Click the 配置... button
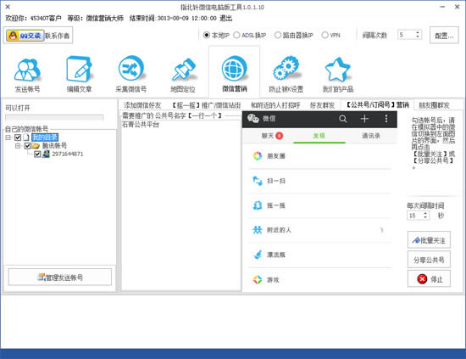The height and width of the screenshot is (359, 466). [x=444, y=36]
